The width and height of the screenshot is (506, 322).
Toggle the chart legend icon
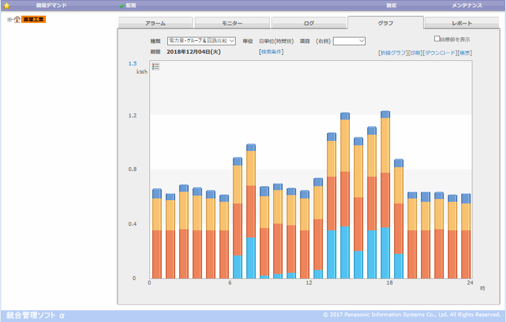pyautogui.click(x=156, y=67)
